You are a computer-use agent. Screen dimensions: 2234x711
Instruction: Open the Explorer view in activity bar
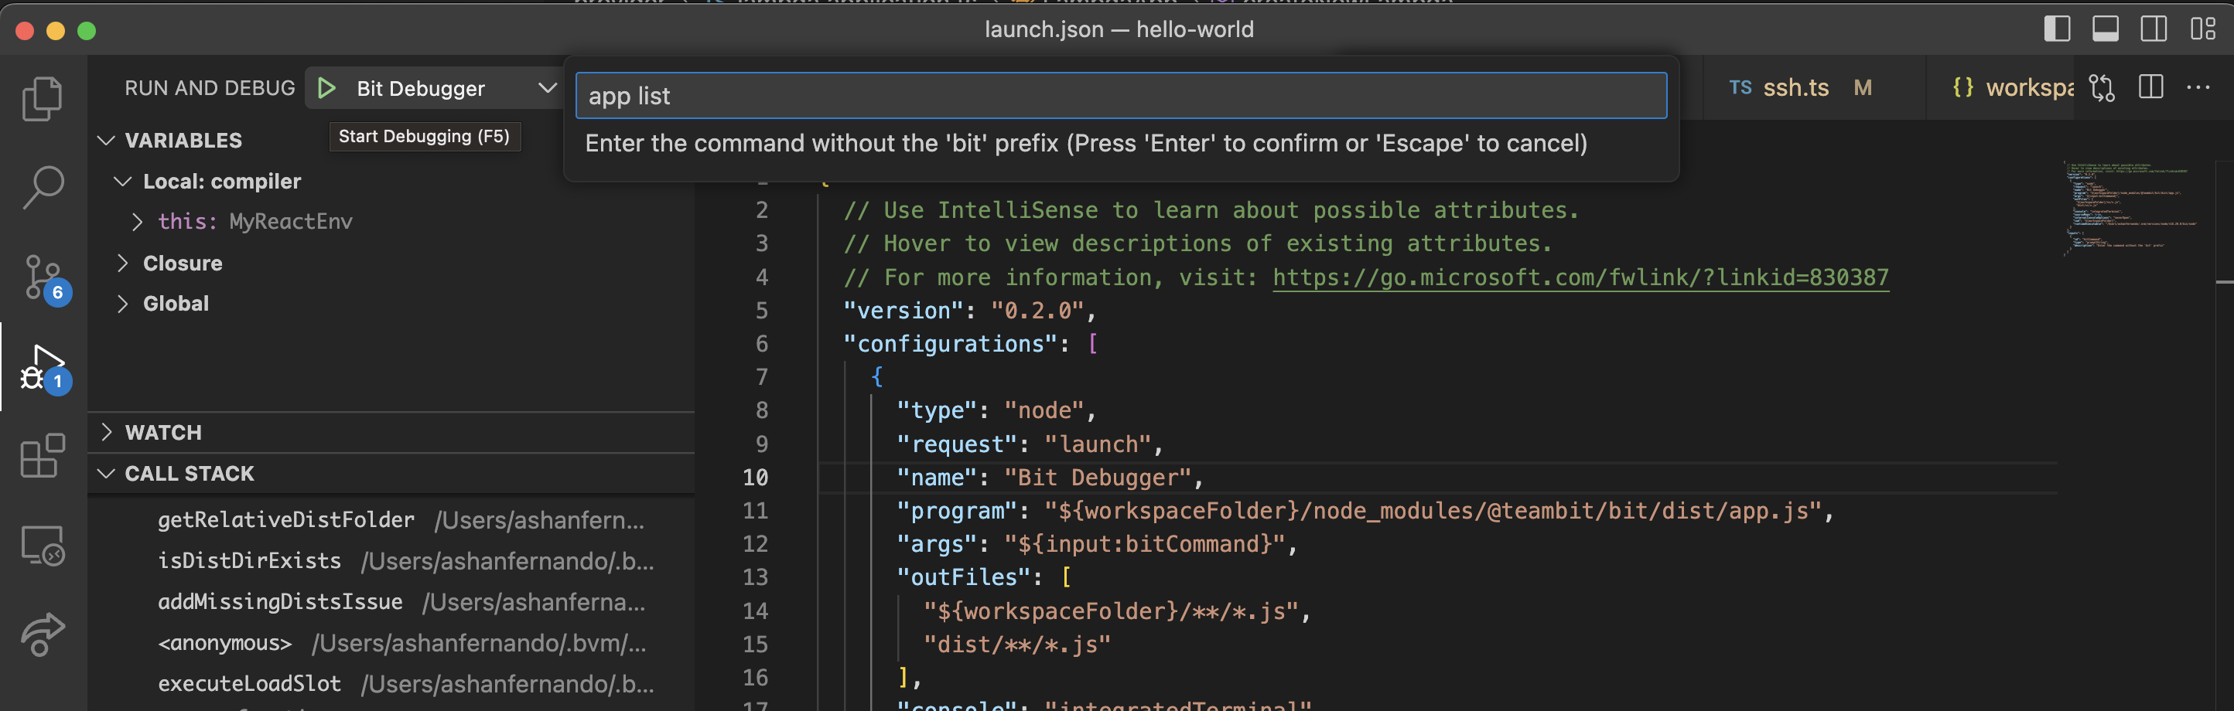click(42, 99)
